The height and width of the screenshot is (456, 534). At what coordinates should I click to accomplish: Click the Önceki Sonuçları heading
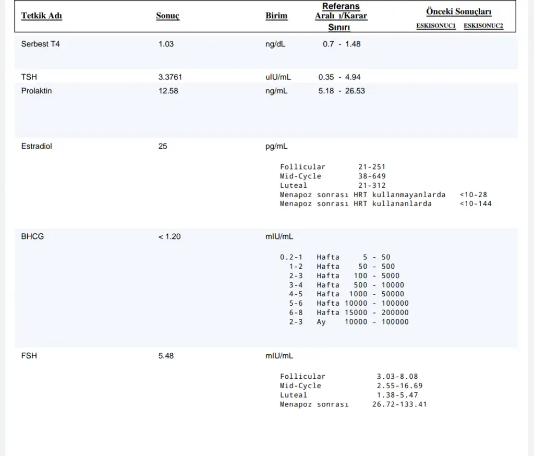pos(458,11)
